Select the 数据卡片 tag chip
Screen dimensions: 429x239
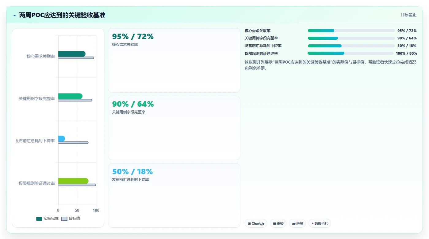tap(320, 223)
